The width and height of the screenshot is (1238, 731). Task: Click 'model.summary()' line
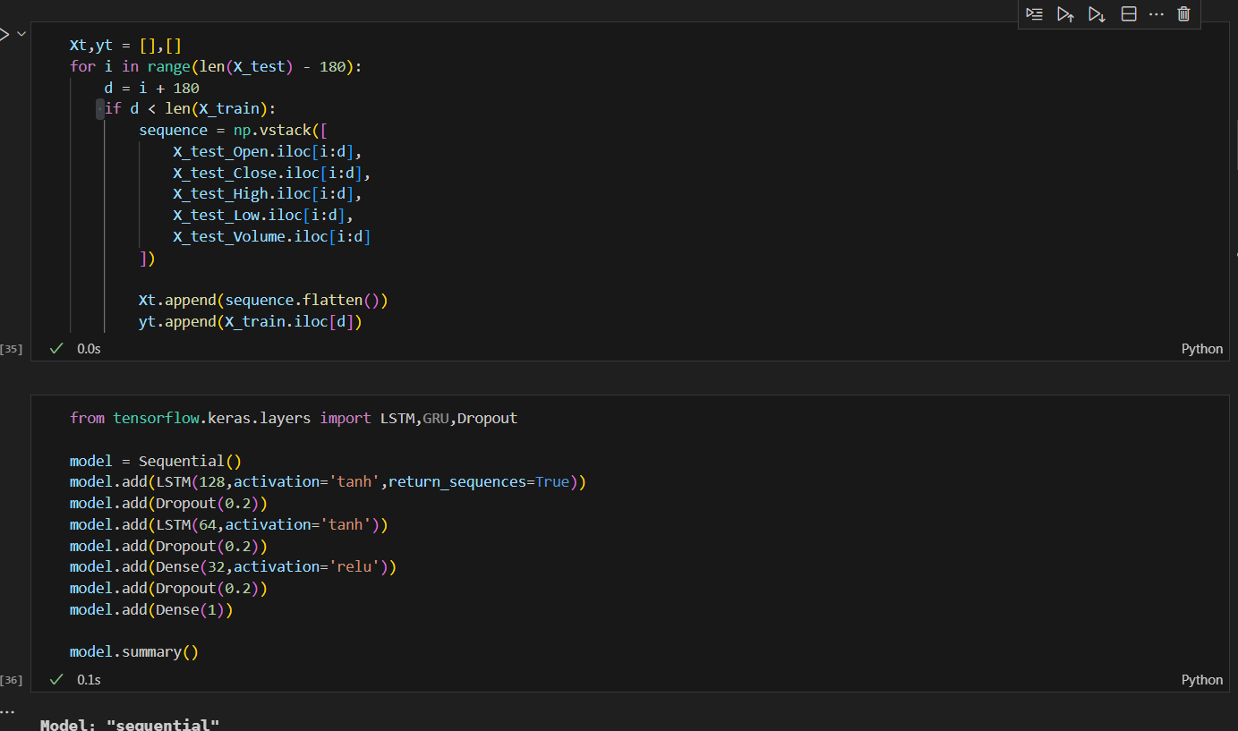point(133,652)
